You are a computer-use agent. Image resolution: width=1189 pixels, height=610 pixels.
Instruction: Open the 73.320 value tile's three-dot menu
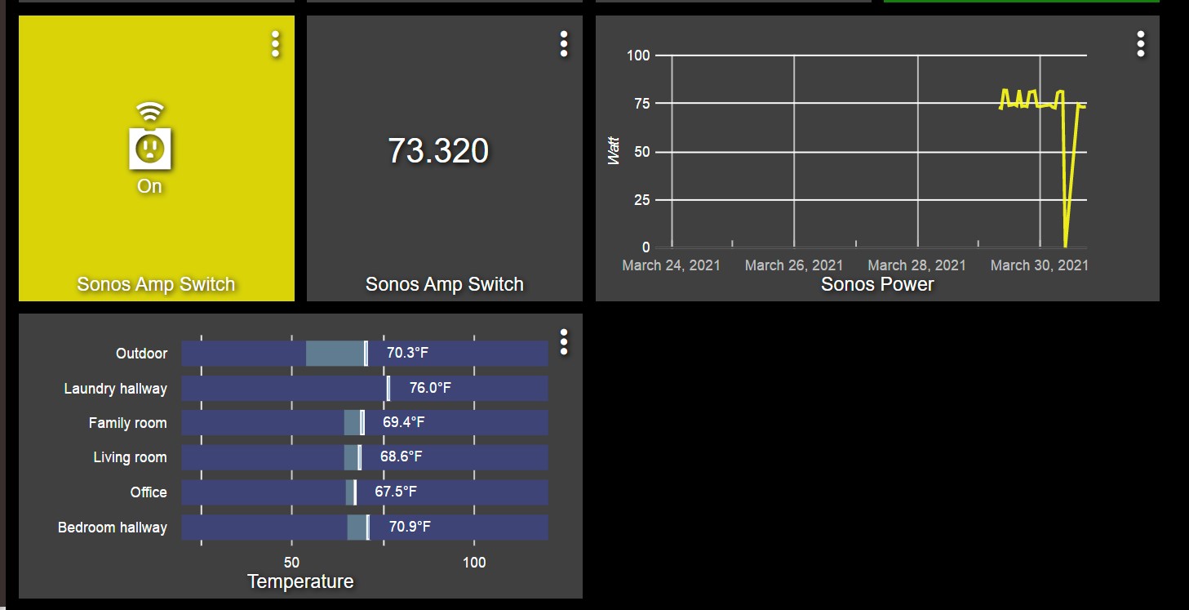coord(564,44)
